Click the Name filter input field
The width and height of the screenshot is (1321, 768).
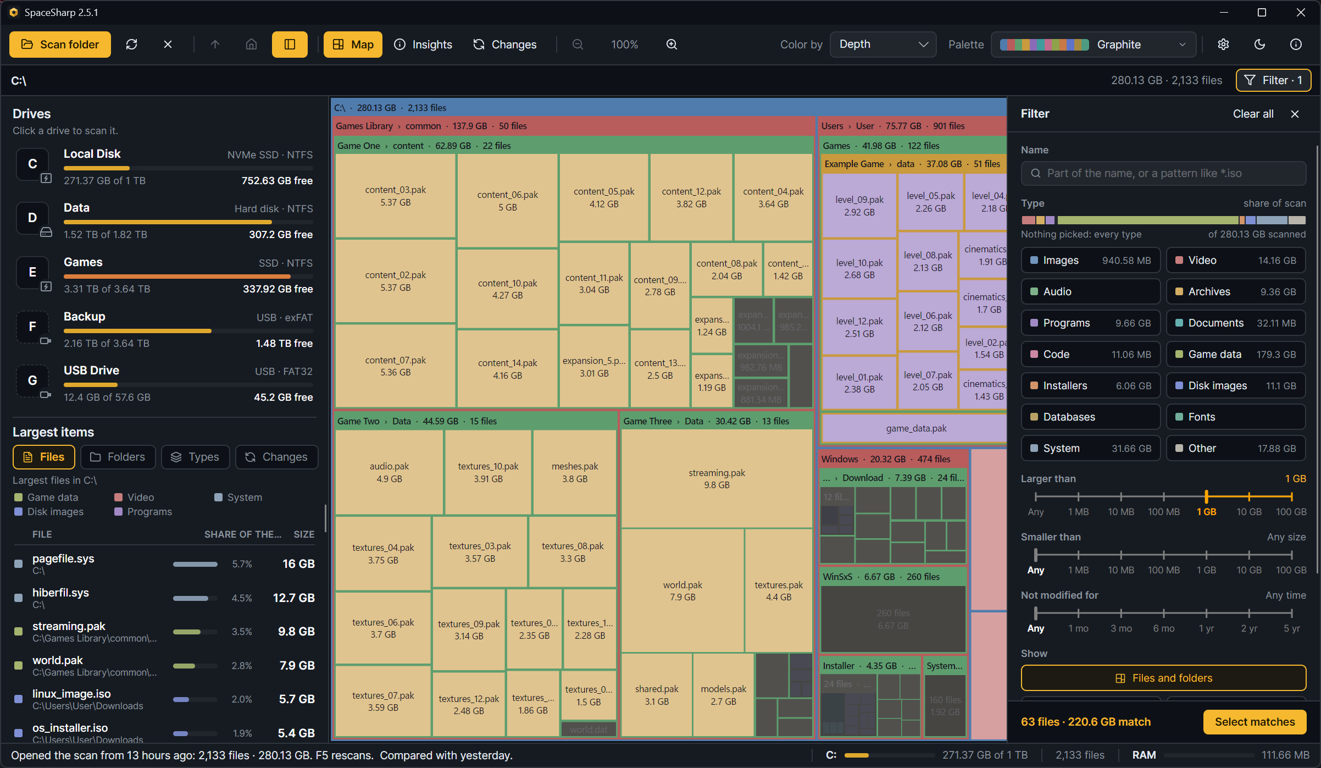[1163, 174]
